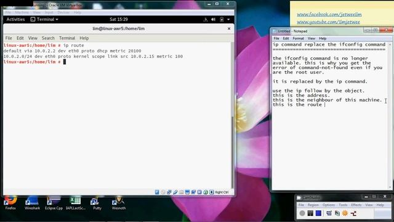394x222 pixels.
Task: Open the Sat 15:29 clock calendar
Action: coord(119,19)
